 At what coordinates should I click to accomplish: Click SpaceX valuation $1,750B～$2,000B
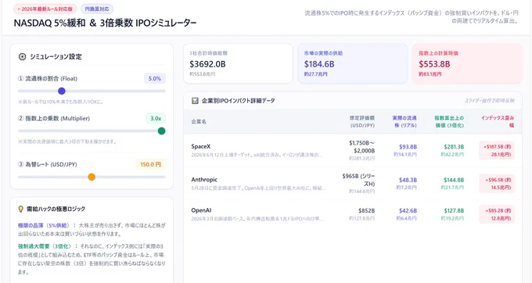pos(361,147)
